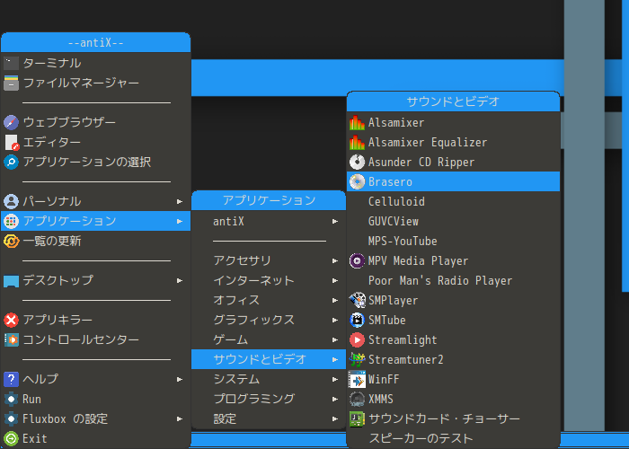Open the ゲーム category
629x449 pixels.
tap(269, 339)
